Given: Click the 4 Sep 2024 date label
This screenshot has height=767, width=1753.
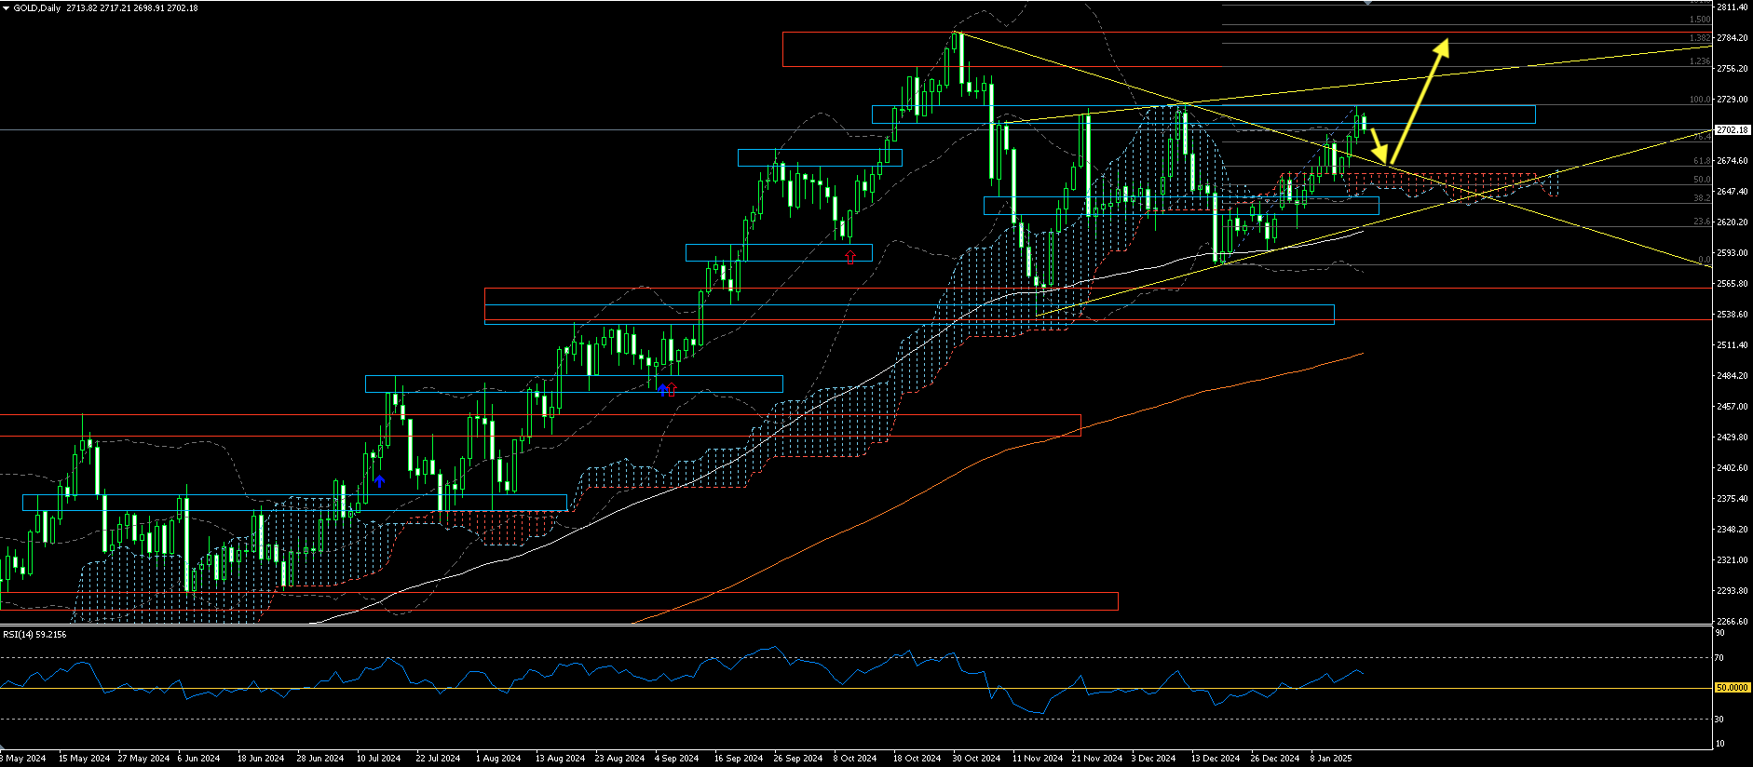Looking at the screenshot, I should [x=676, y=759].
